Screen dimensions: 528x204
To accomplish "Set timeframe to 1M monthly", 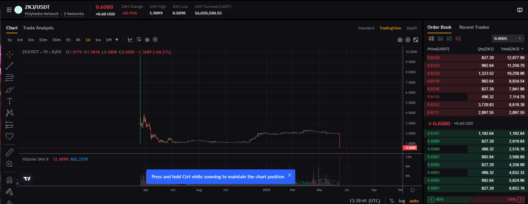I will [x=109, y=40].
